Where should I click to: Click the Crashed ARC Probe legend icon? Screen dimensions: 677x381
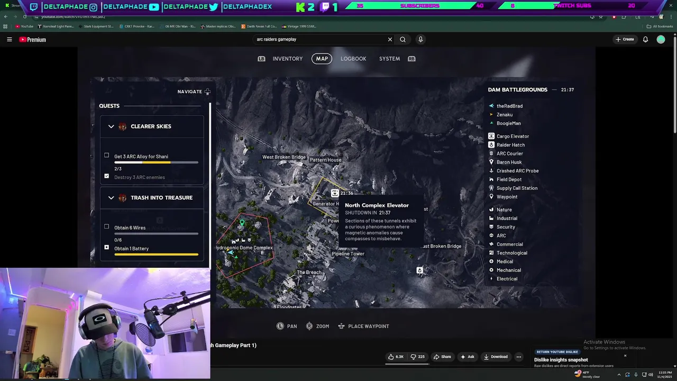[x=491, y=171]
